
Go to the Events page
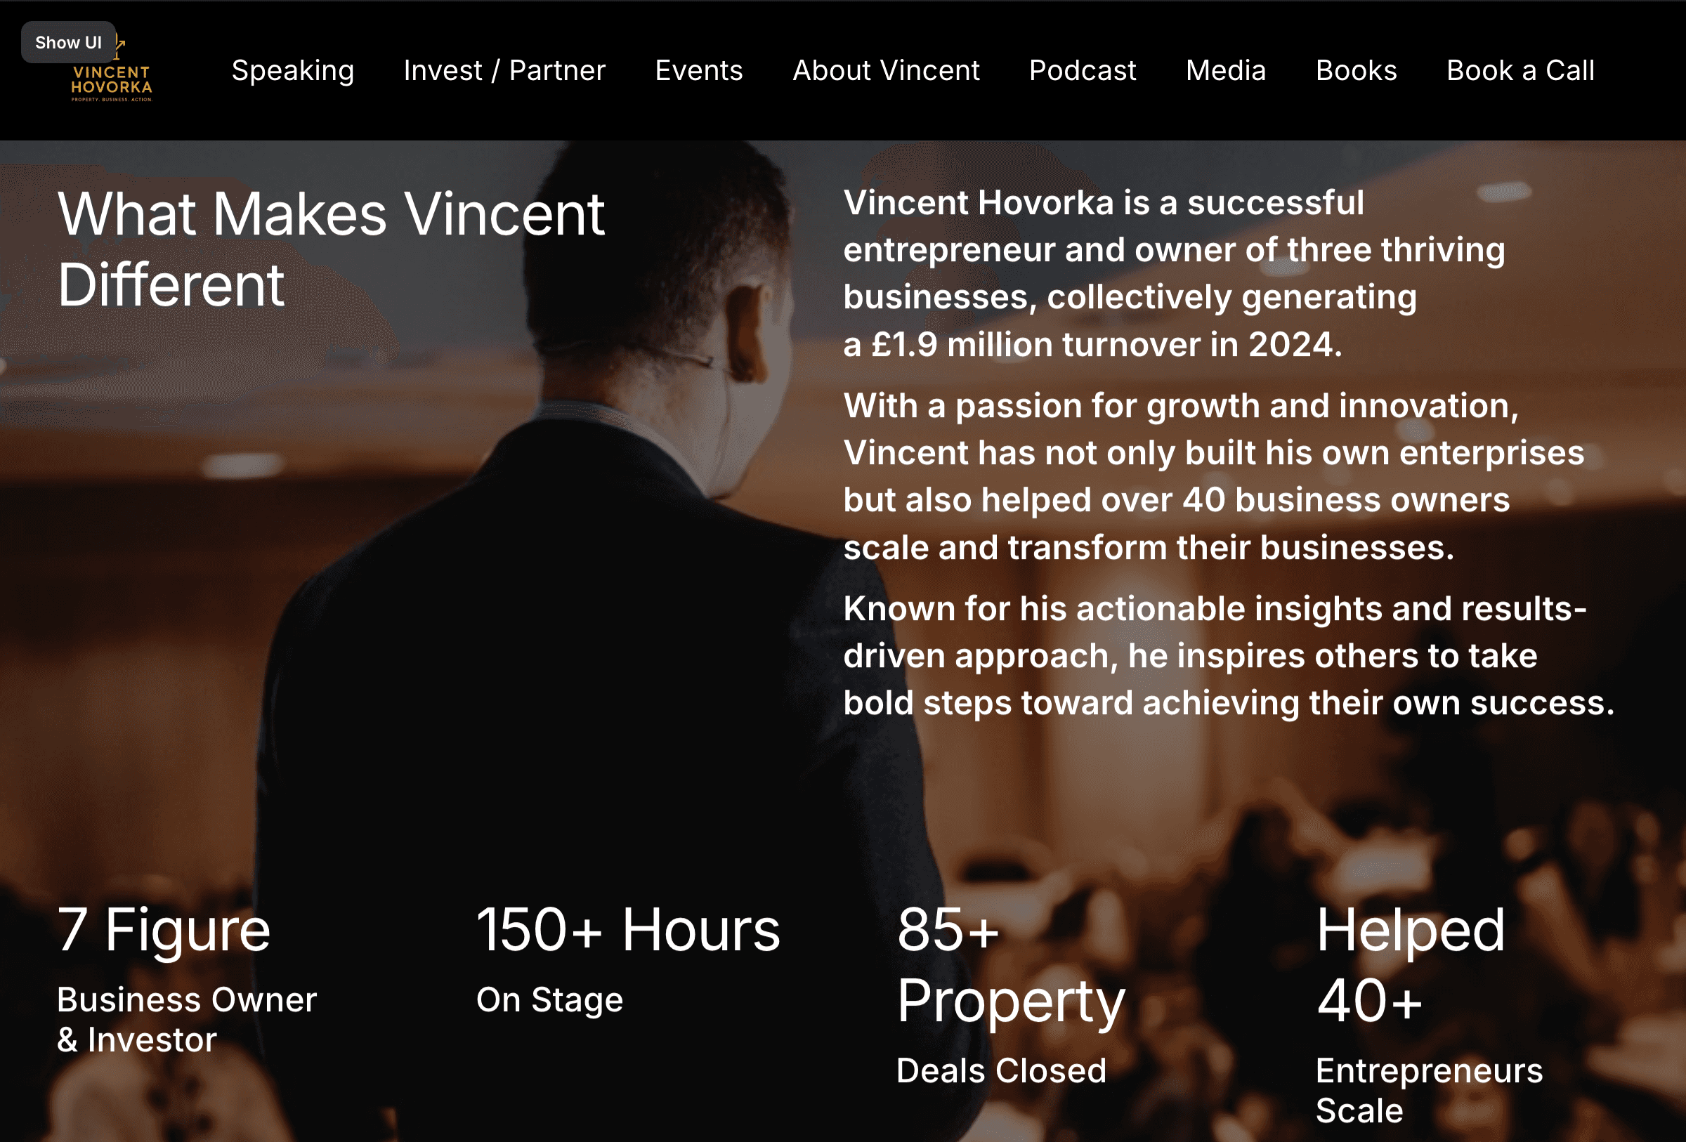[698, 70]
